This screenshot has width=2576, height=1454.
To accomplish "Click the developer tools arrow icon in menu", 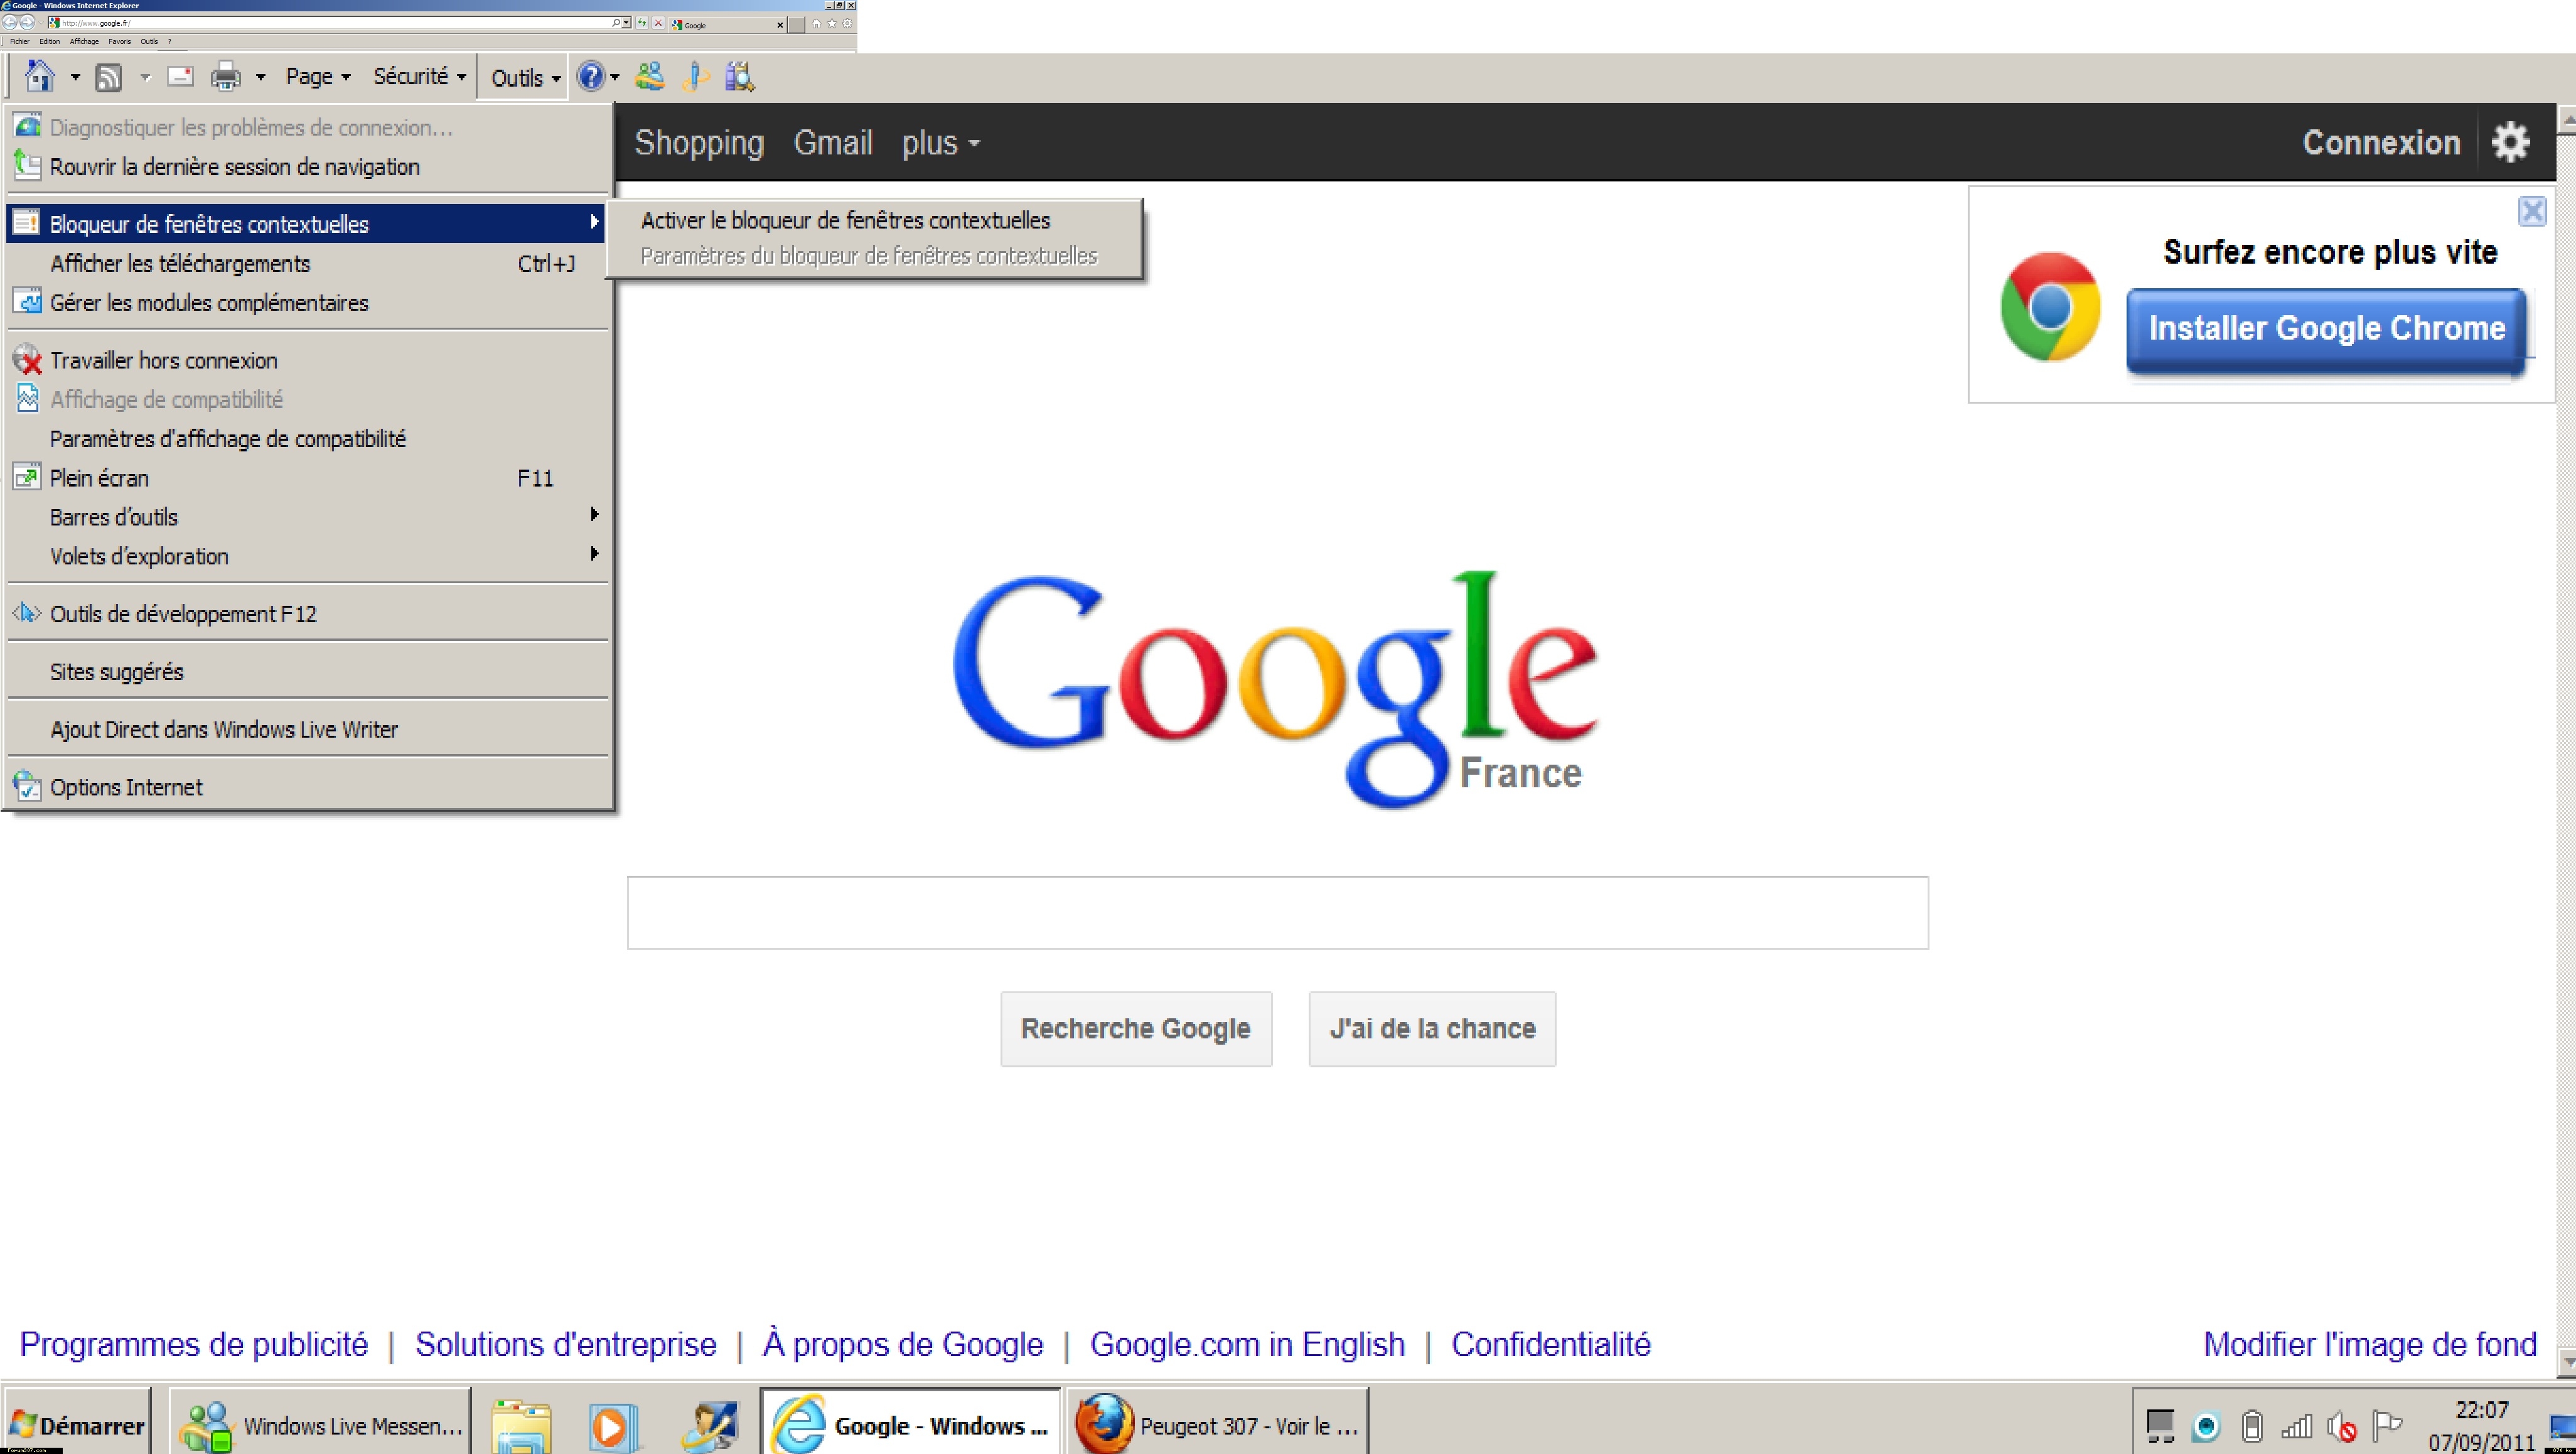I will point(27,613).
